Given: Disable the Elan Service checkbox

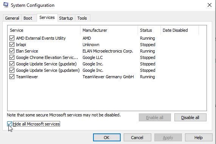Looking at the screenshot, I should pos(12,51).
